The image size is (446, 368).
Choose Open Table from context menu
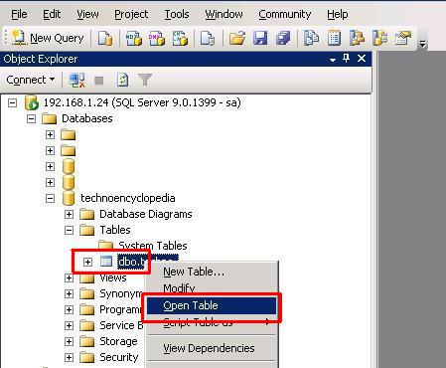[x=212, y=305]
